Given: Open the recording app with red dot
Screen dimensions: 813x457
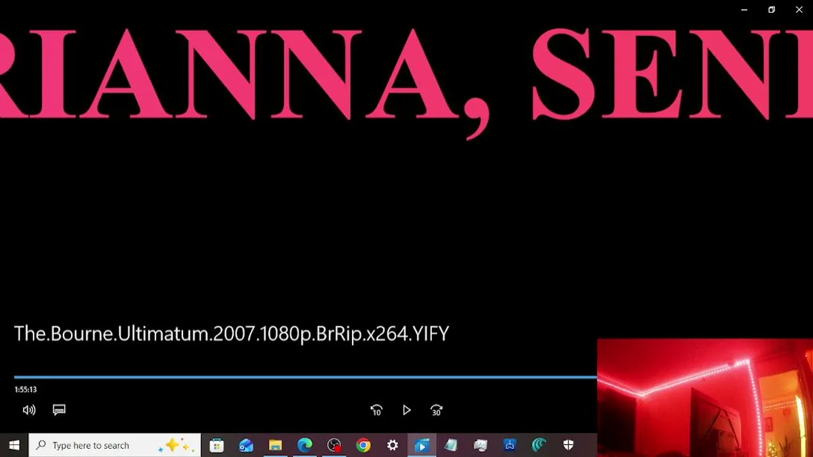Looking at the screenshot, I should [x=334, y=445].
